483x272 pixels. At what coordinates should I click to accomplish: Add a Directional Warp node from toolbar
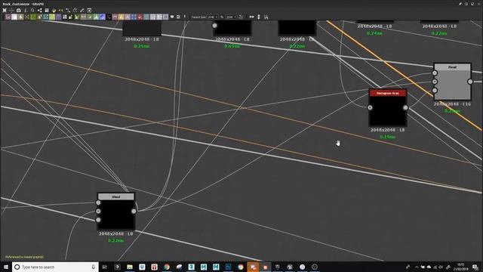click(46, 17)
